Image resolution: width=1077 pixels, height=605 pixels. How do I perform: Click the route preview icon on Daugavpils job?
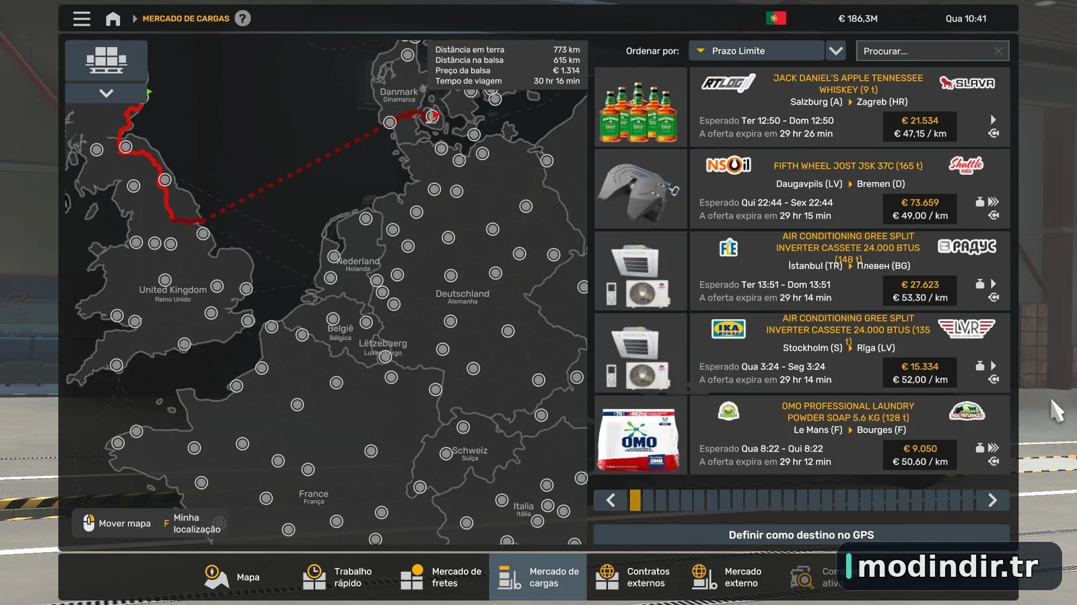994,215
